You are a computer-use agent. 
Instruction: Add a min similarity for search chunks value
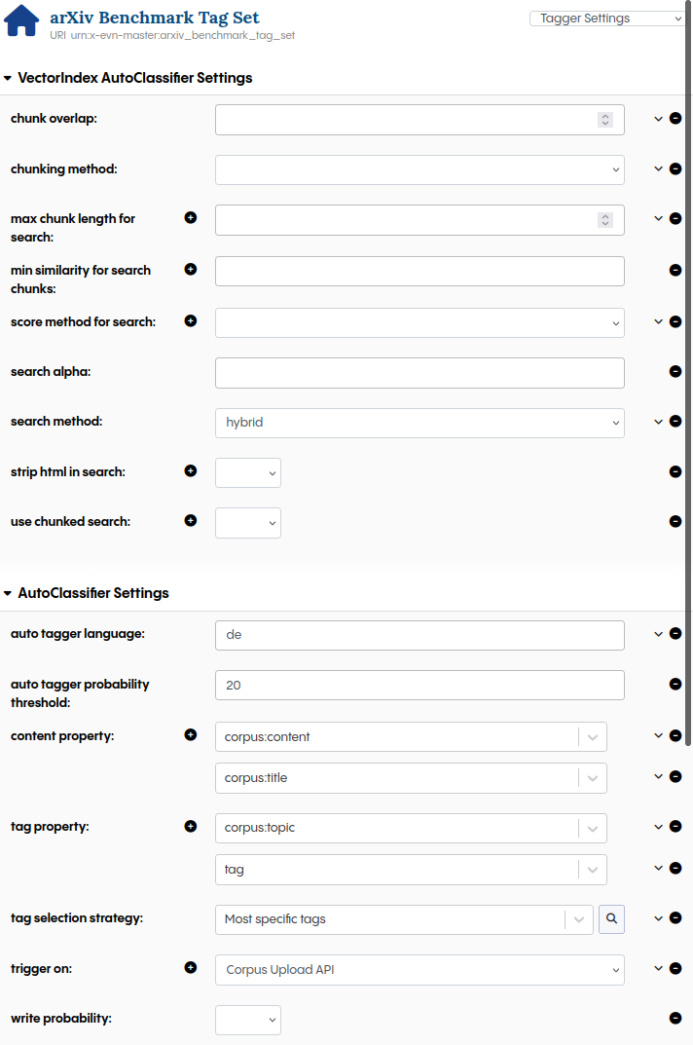(x=190, y=270)
